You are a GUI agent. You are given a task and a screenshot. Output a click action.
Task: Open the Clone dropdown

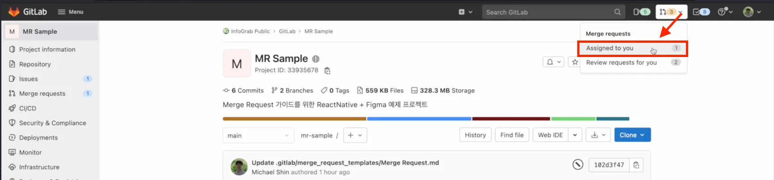(x=632, y=135)
